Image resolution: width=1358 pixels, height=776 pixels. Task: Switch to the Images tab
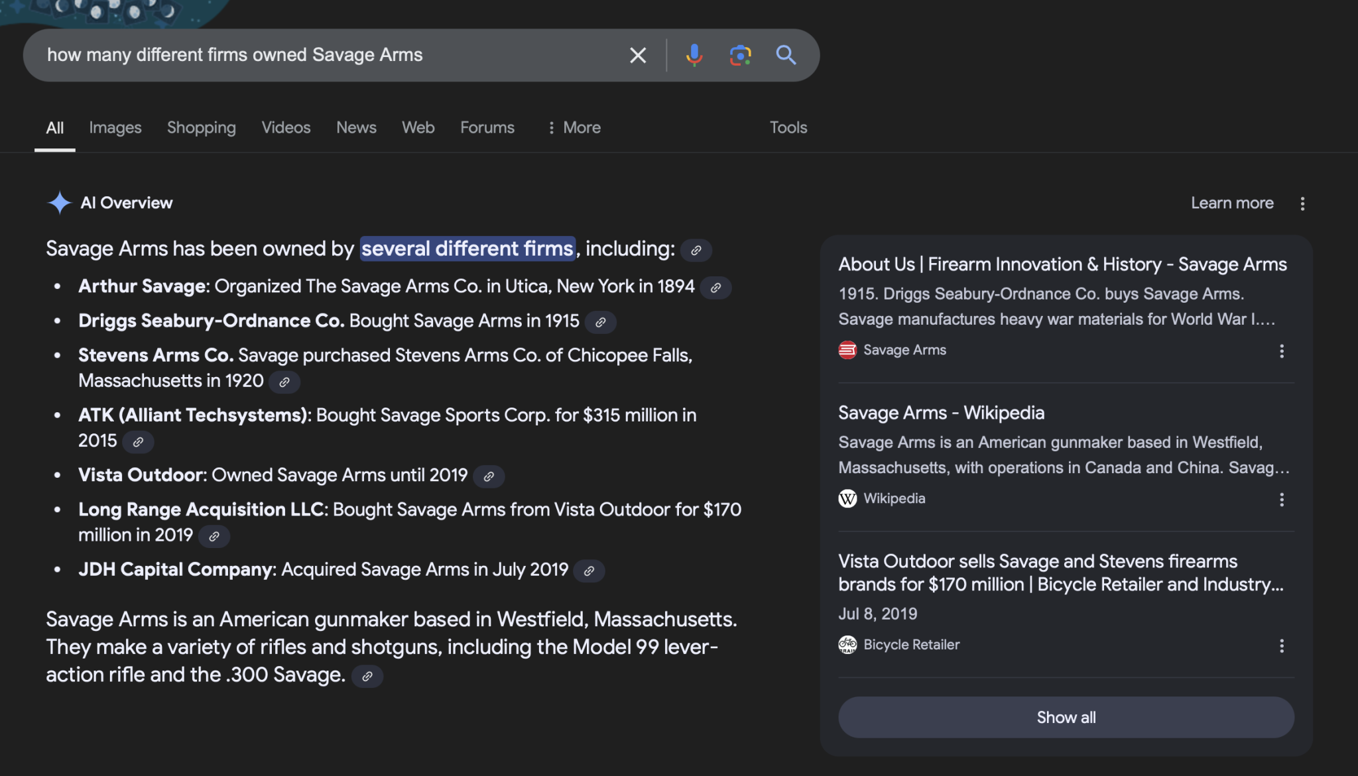115,127
